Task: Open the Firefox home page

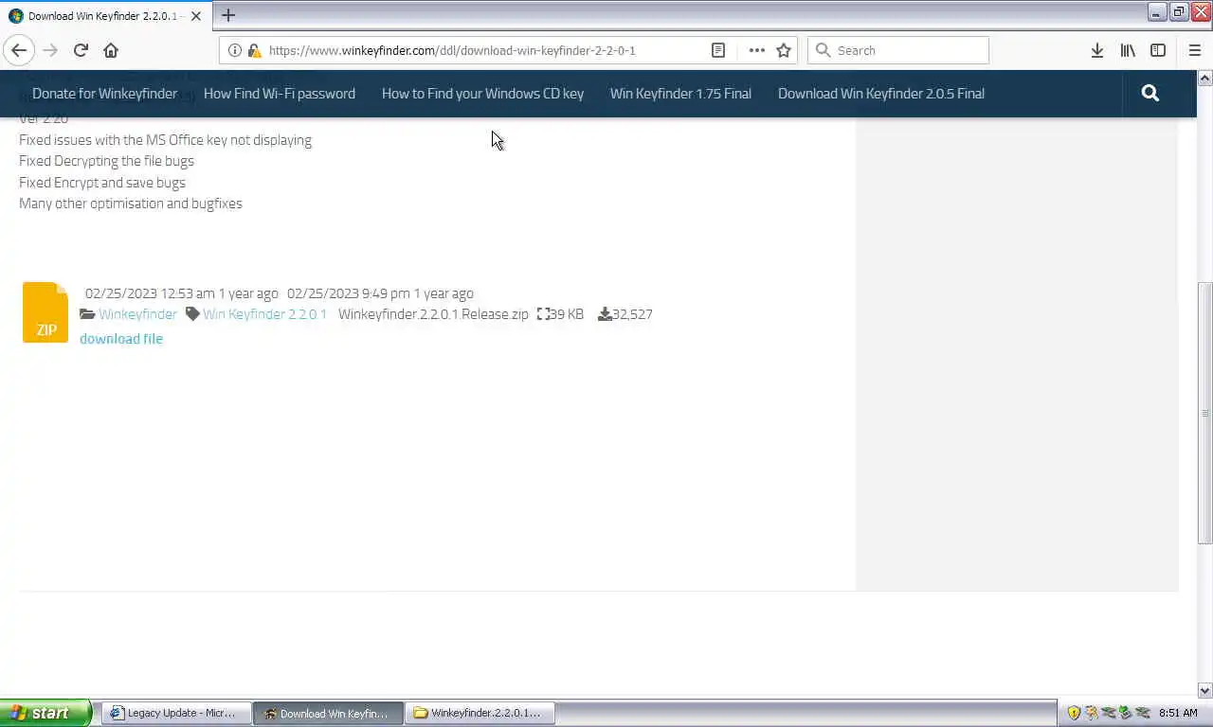Action: [x=111, y=50]
